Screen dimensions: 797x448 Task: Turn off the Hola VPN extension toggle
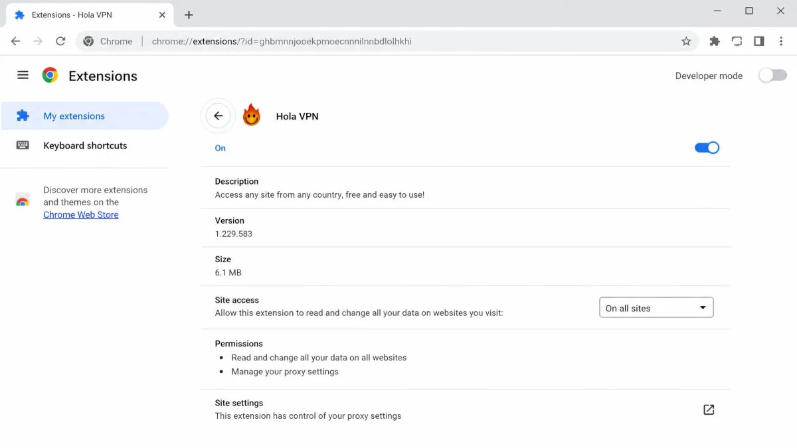707,148
